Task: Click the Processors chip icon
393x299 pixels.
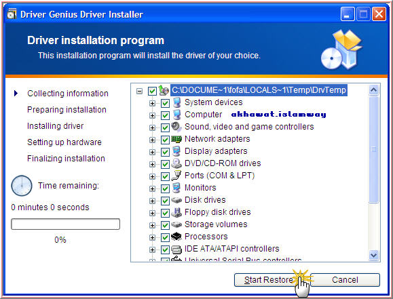Action: click(176, 237)
